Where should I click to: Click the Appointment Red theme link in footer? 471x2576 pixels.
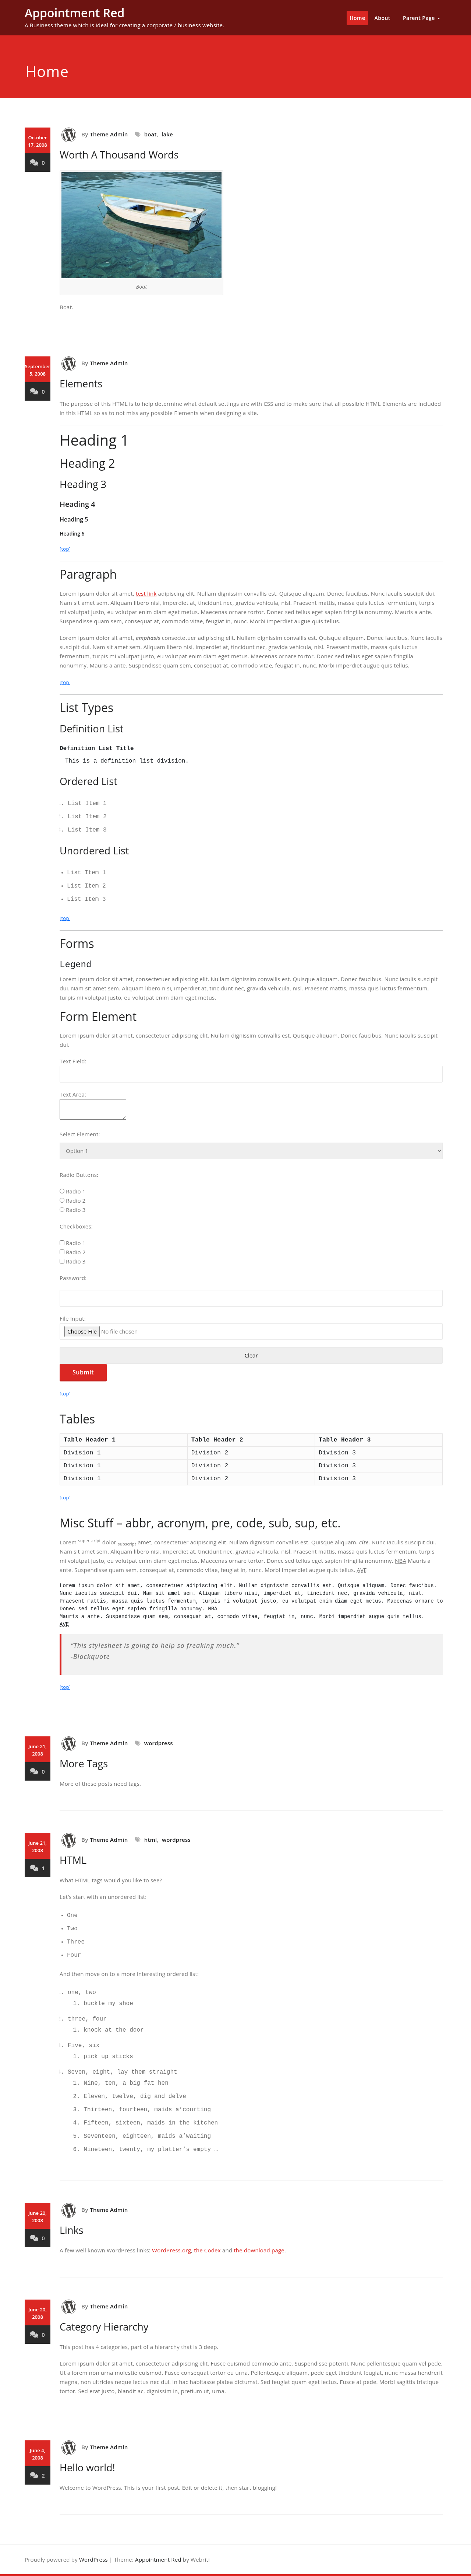tap(157, 2560)
